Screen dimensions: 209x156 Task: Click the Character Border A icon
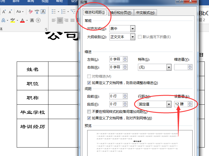point(43,12)
